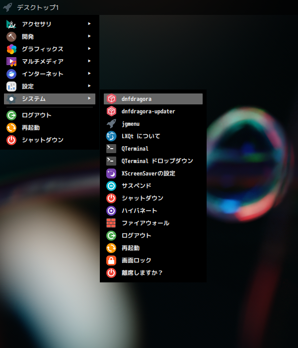298x348 pixels.
Task: Select 離席しますか？ in the submenu
Action: point(153,273)
